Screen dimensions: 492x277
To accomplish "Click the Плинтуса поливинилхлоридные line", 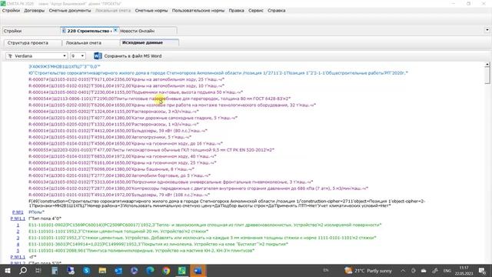I will point(141,251).
